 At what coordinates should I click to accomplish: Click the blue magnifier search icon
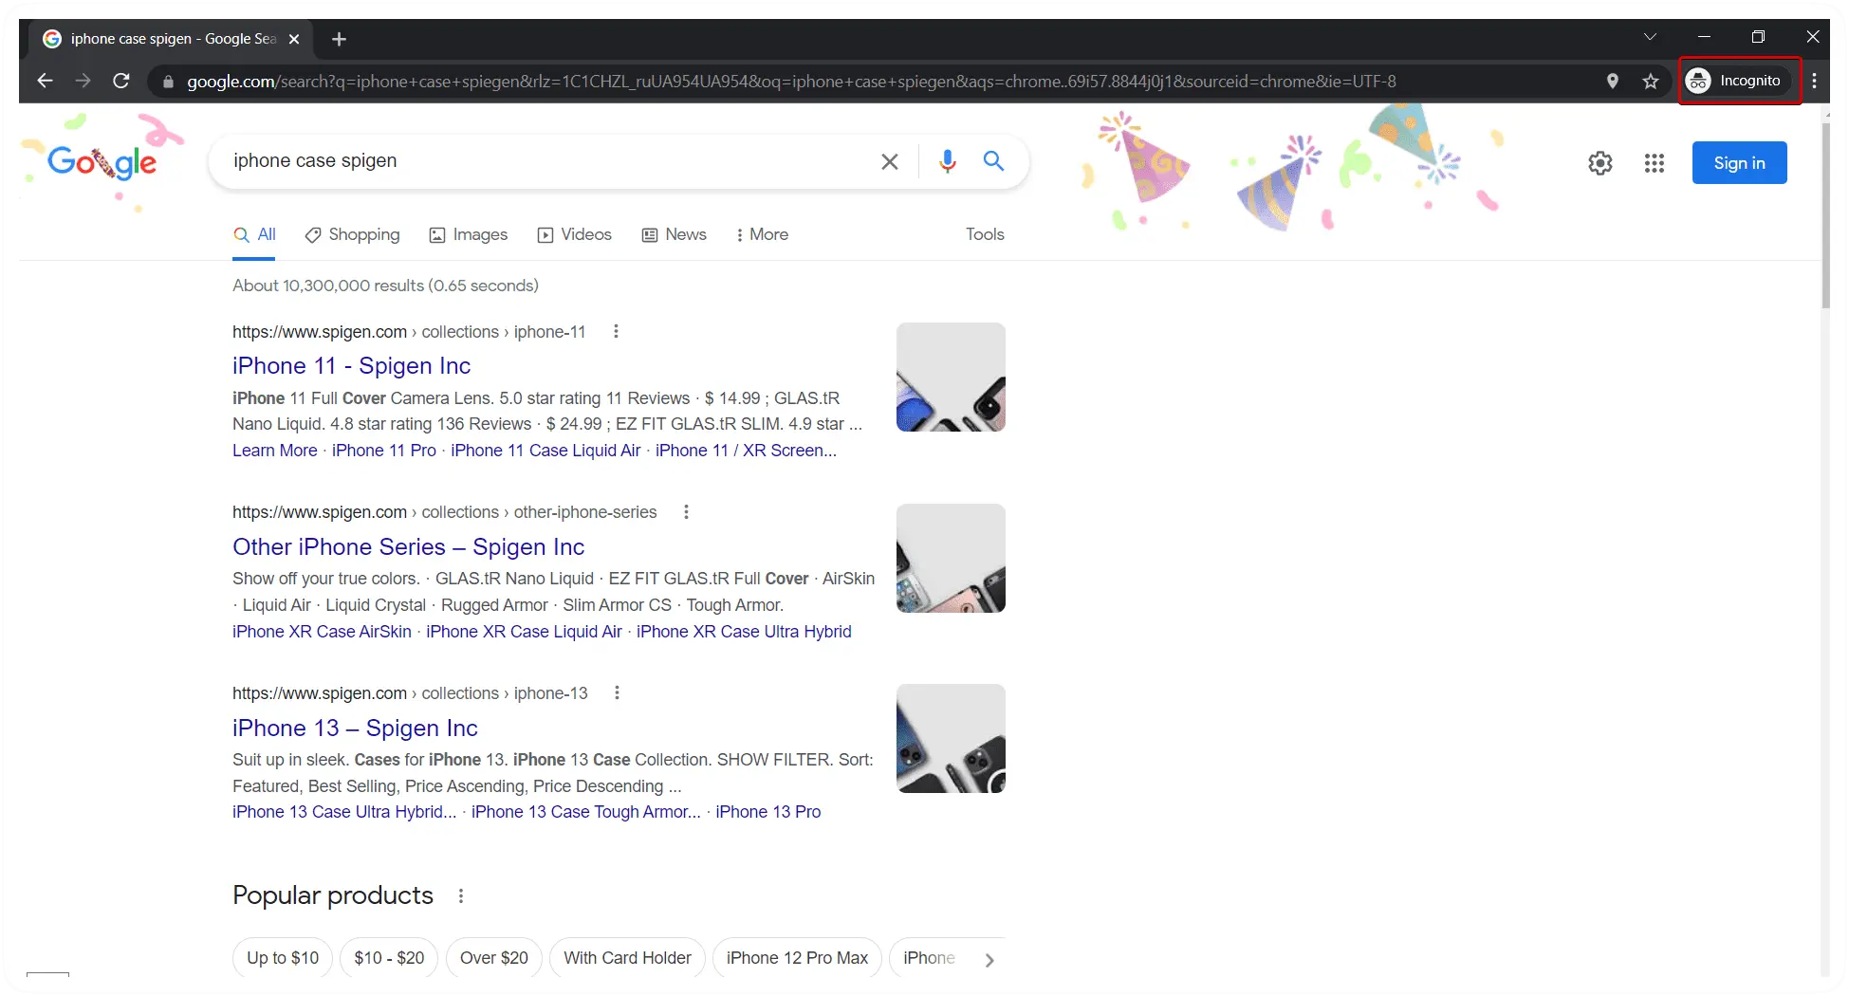click(993, 161)
